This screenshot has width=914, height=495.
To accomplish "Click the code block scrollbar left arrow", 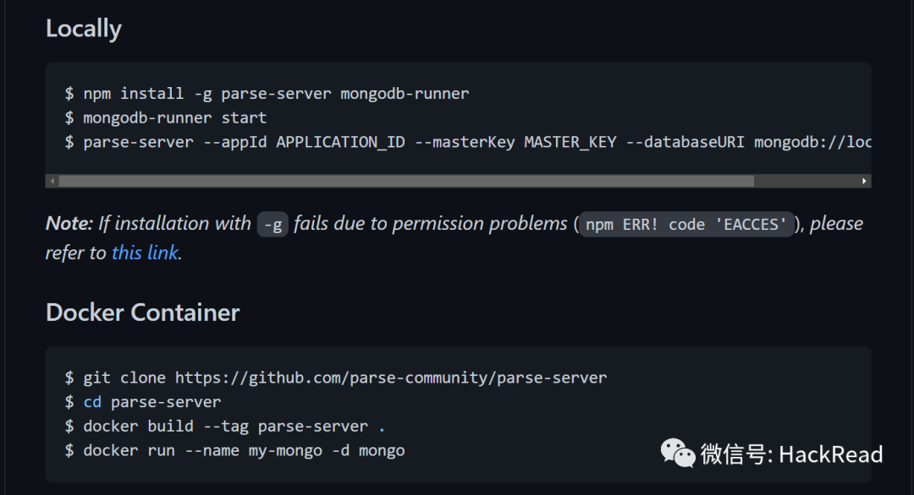I will point(52,181).
